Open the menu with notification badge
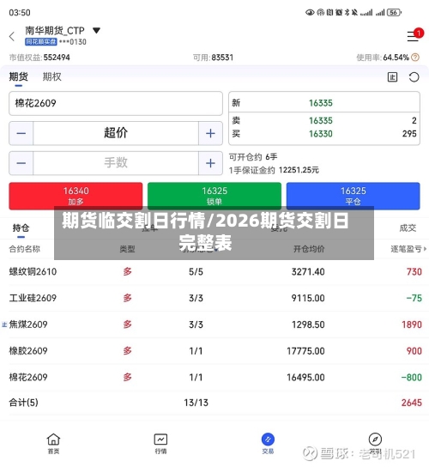The height and width of the screenshot is (467, 429). tap(414, 35)
